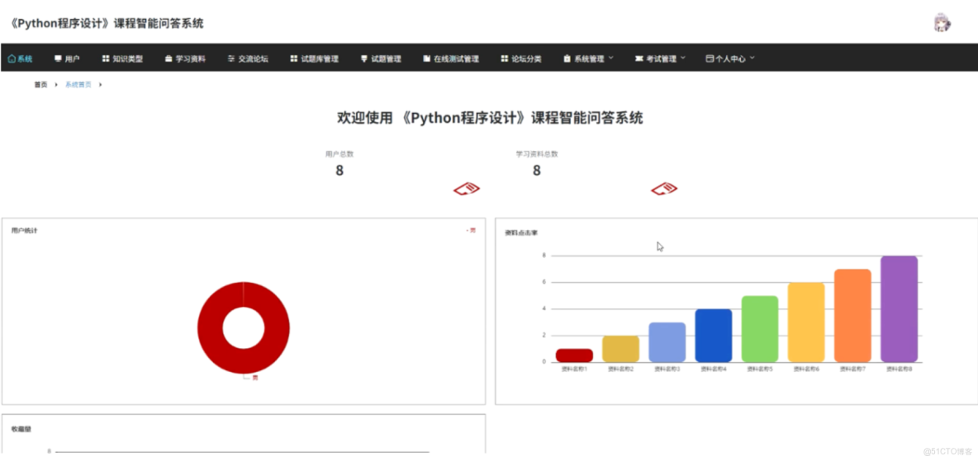
Task: Click the grid icon beside 试题库管理
Action: [x=294, y=59]
